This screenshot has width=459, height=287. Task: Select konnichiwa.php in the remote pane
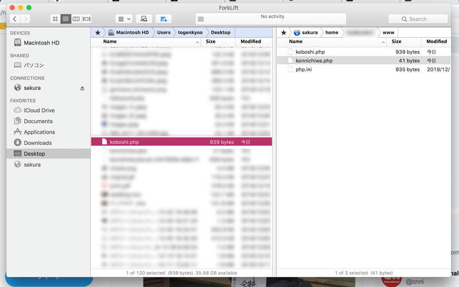pyautogui.click(x=314, y=61)
